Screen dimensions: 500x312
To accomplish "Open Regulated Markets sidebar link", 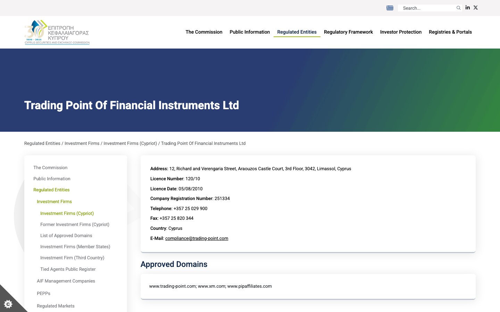I will pos(56,306).
